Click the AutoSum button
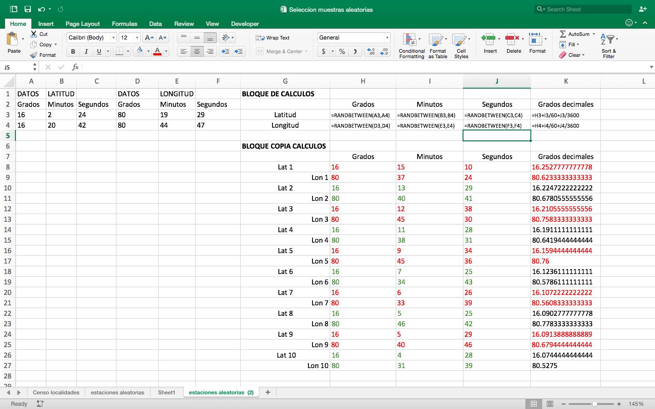655x409 pixels. (574, 34)
